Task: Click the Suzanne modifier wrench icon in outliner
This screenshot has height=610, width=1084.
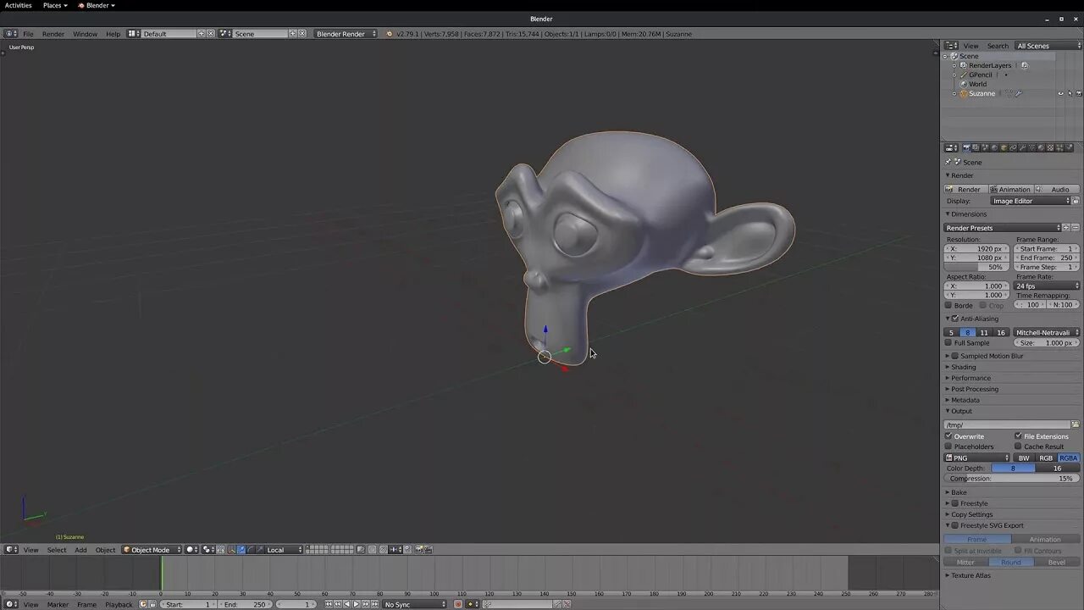Action: click(1018, 93)
